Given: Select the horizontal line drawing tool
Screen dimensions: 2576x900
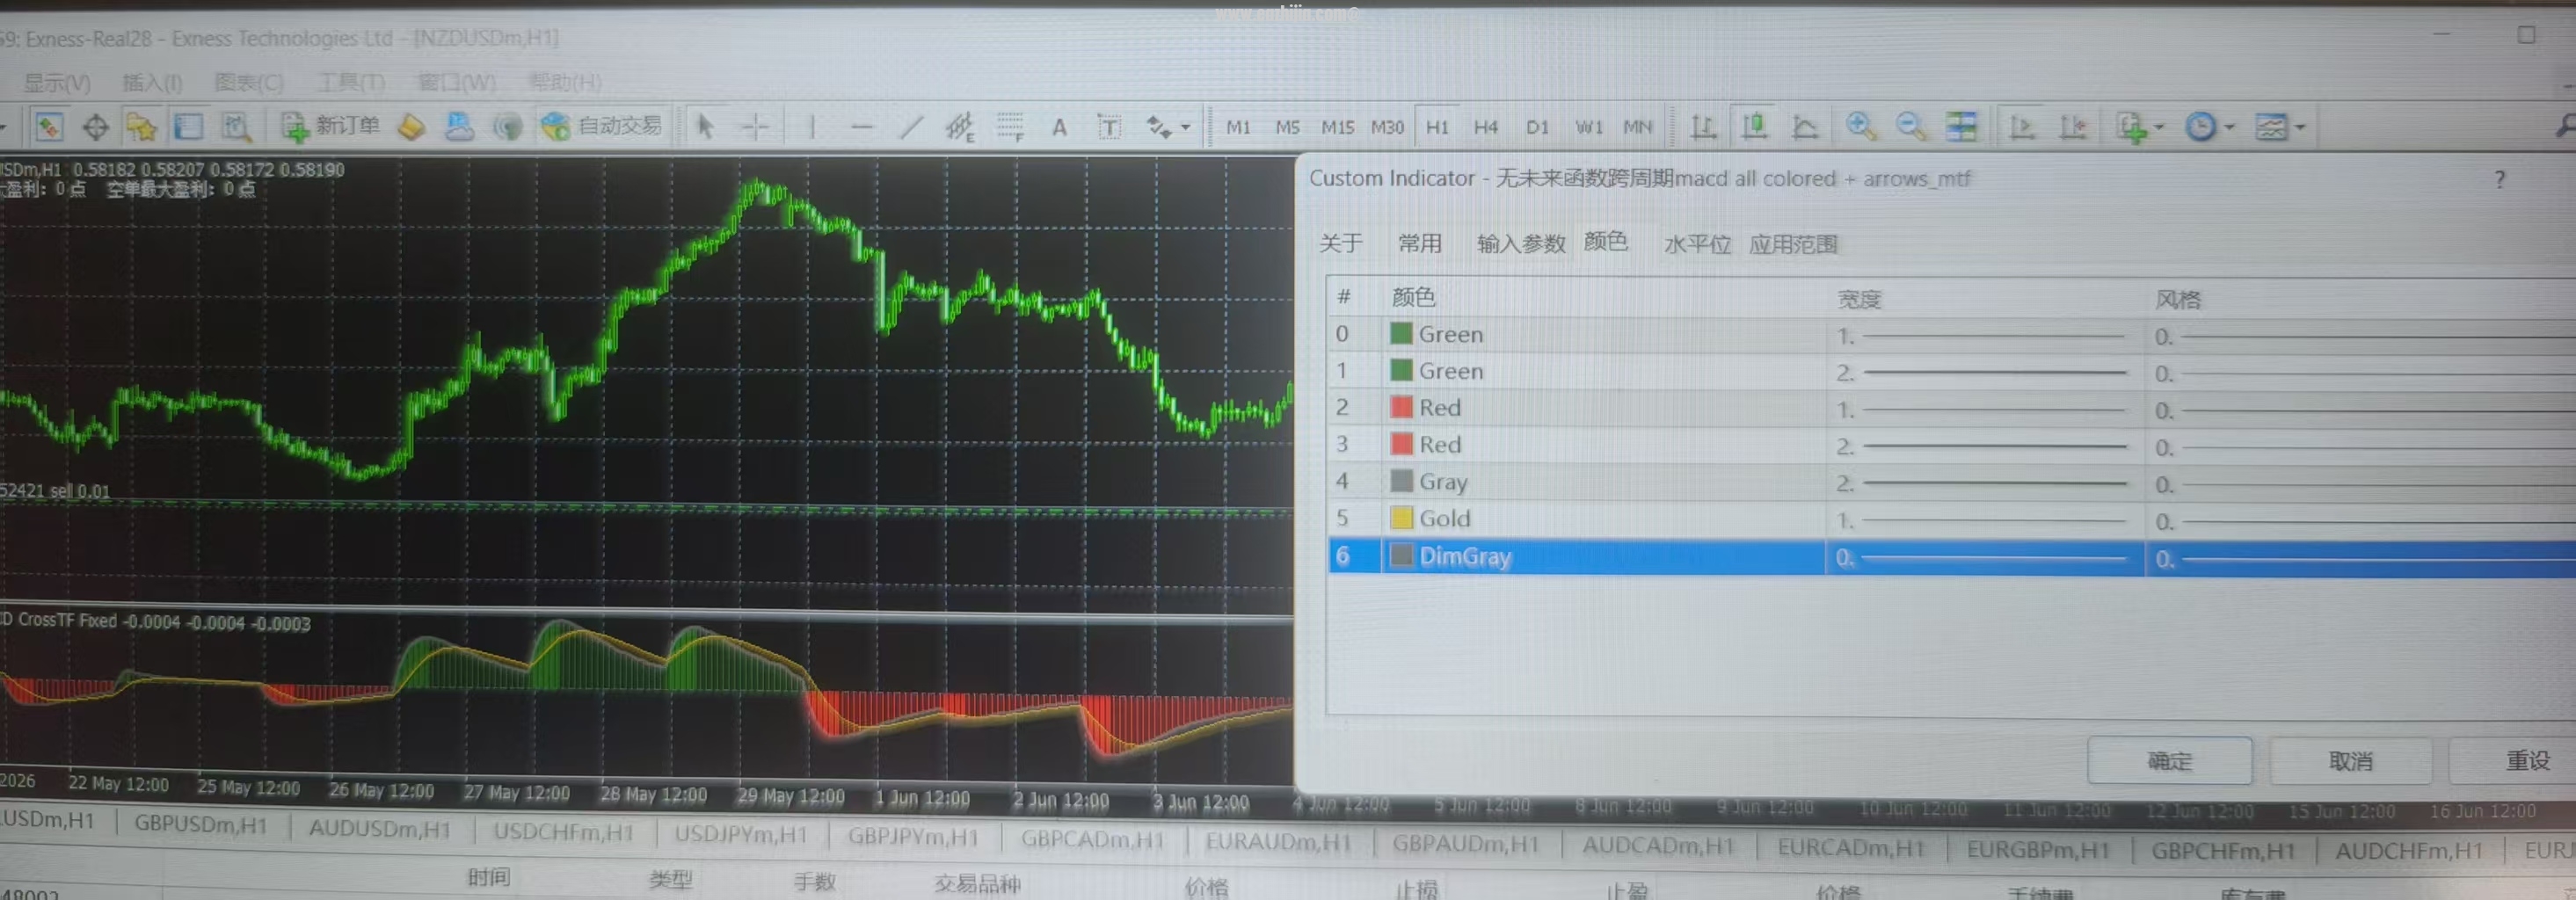Looking at the screenshot, I should pos(861,127).
